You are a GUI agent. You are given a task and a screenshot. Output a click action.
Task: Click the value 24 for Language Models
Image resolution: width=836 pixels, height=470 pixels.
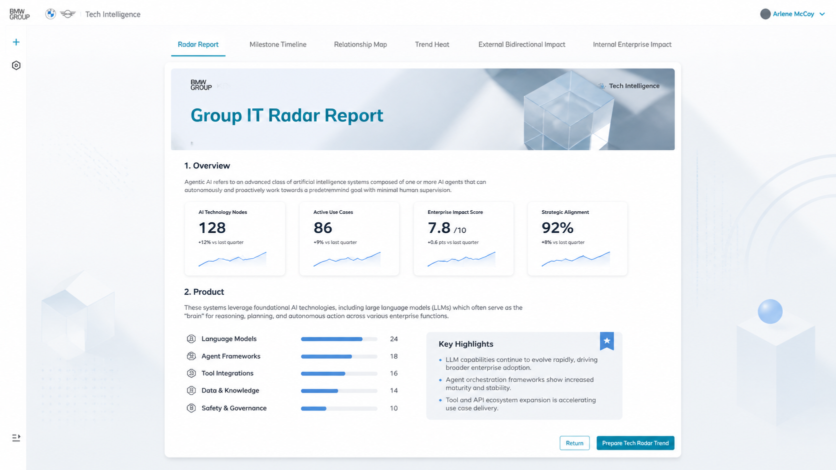(394, 339)
